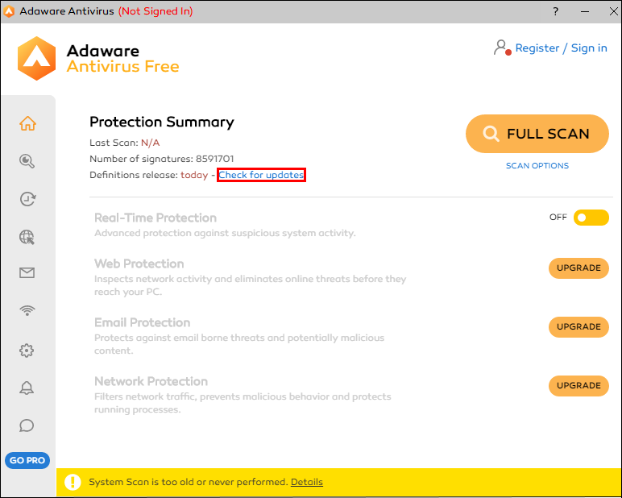This screenshot has height=498, width=622.
Task: Click the GO PRO button
Action: [27, 460]
